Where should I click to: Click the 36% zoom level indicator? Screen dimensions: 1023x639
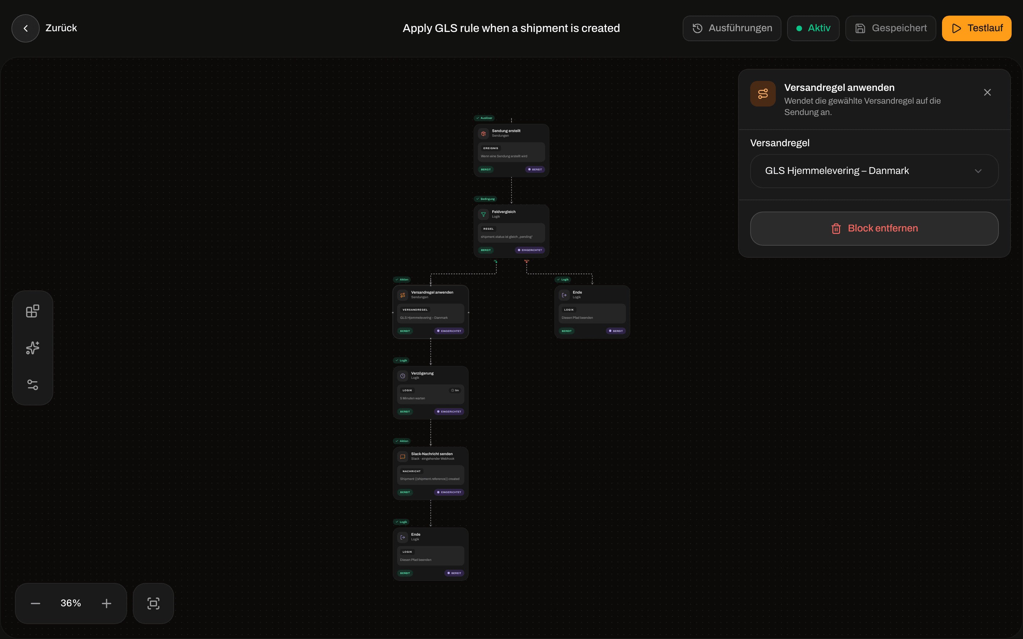[x=71, y=603]
